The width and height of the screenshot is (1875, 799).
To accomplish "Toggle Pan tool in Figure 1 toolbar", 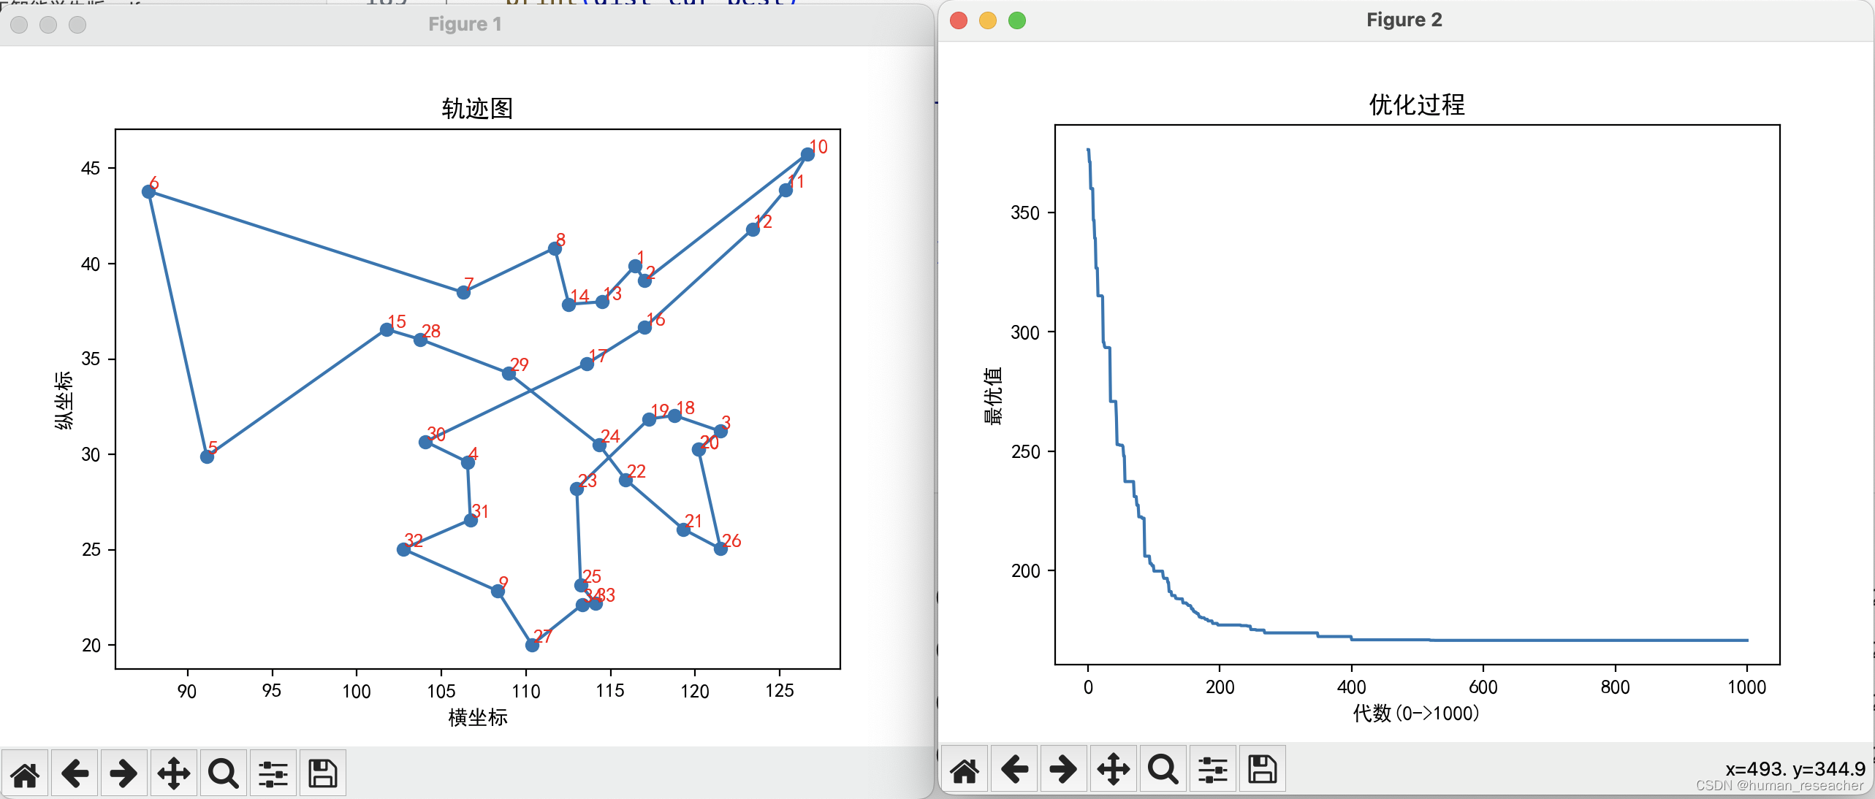I will pyautogui.click(x=173, y=773).
